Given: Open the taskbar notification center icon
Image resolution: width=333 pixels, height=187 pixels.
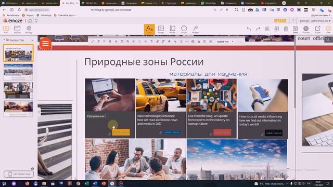Looking at the screenshot, I should (327, 183).
